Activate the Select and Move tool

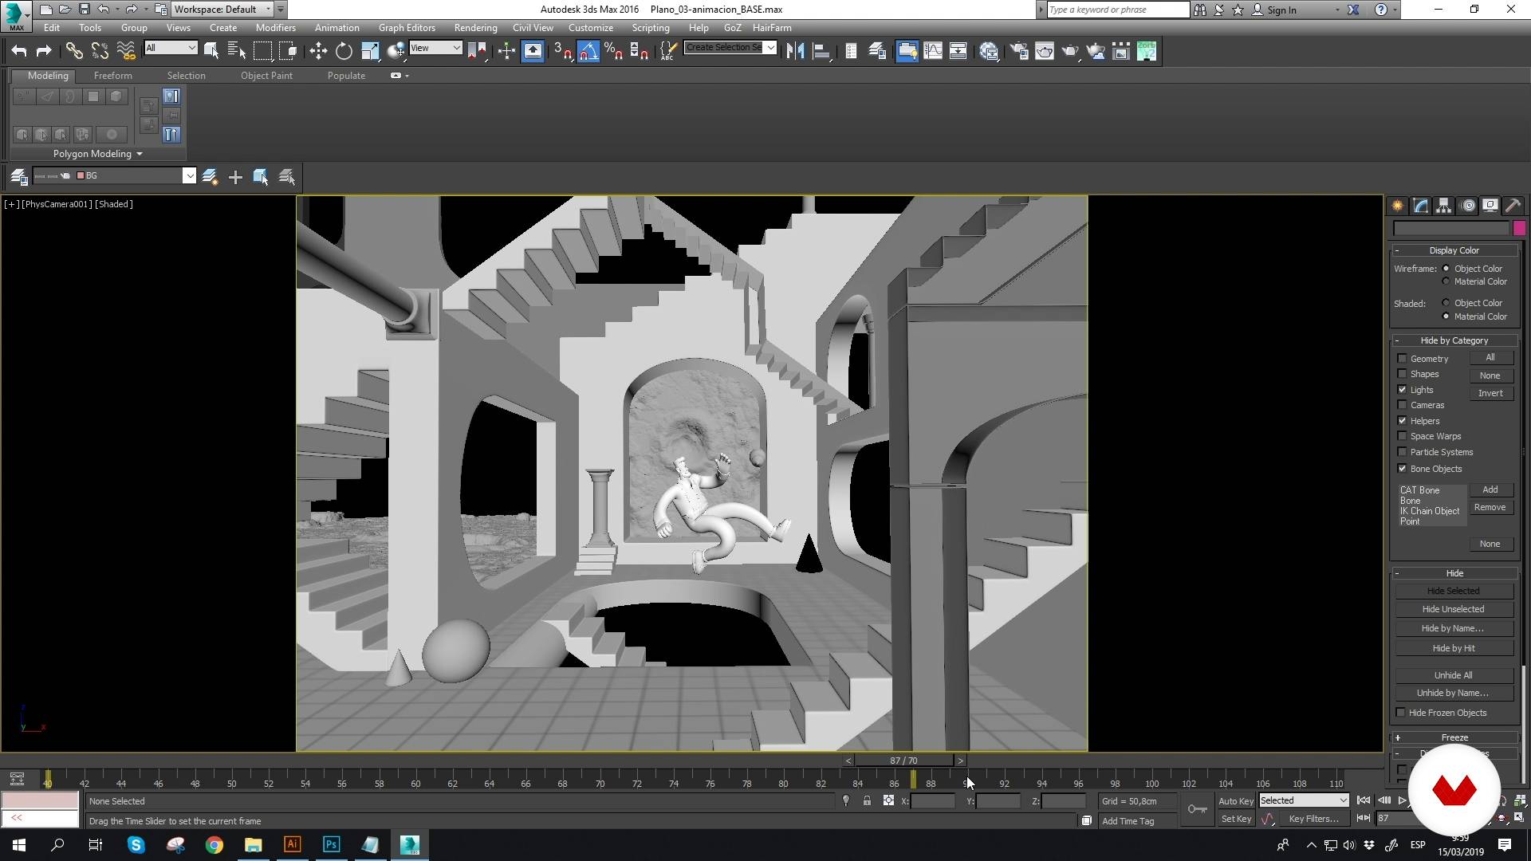(318, 51)
